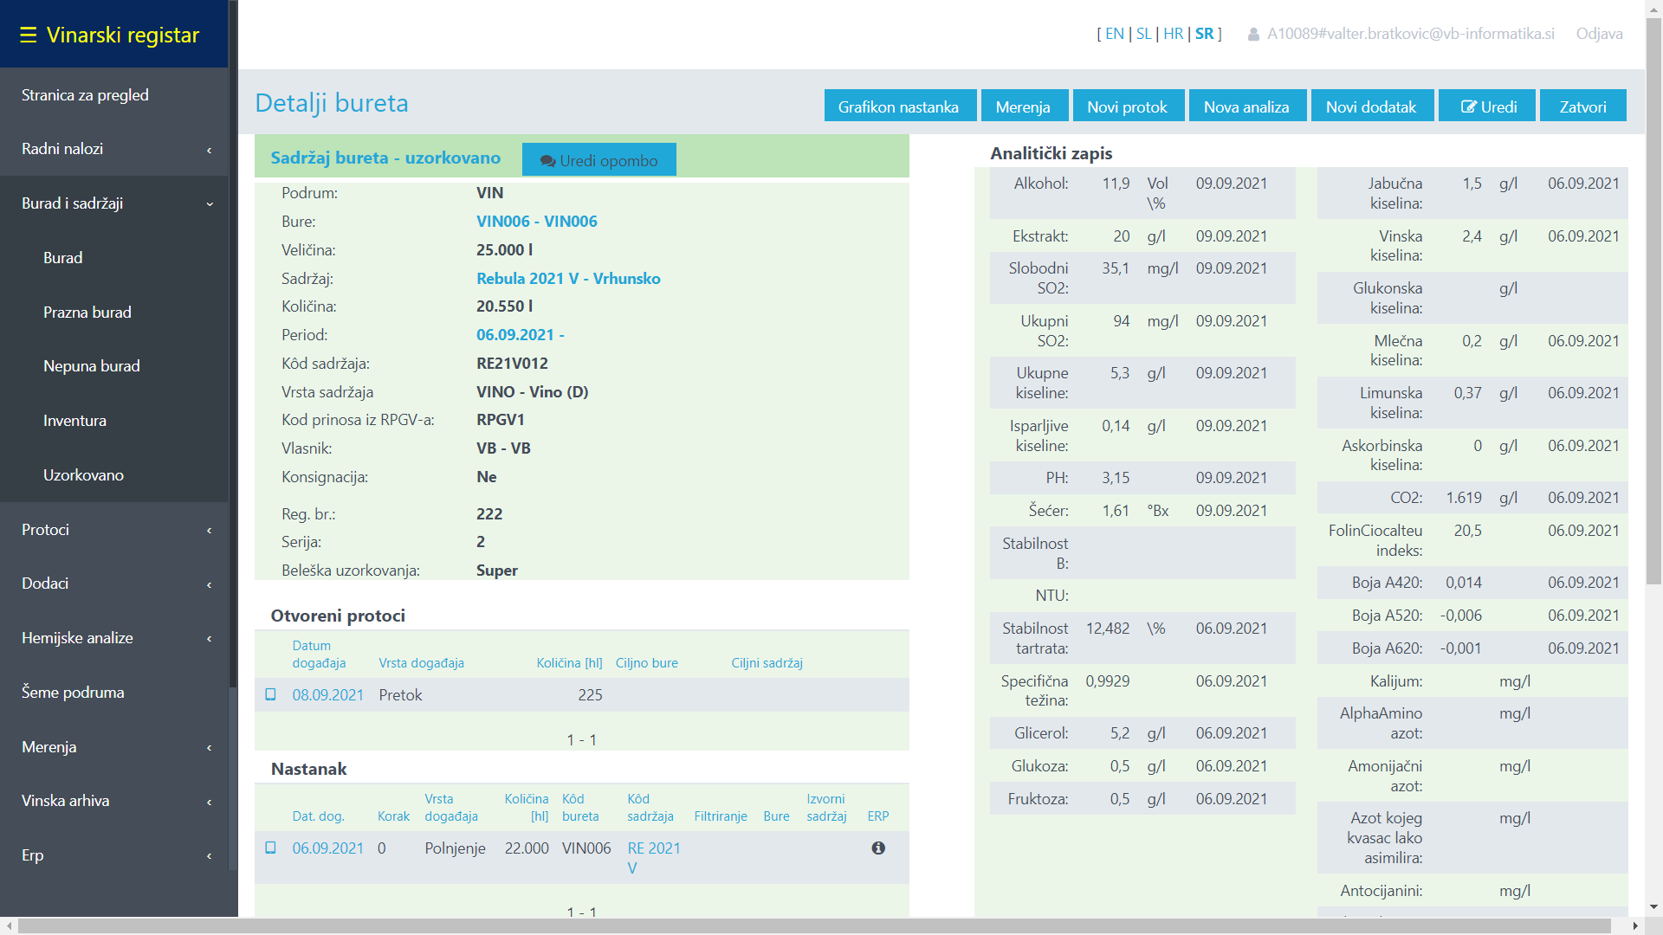Click the Merenja button in header
Screen dimensions: 1663x935
pos(1023,106)
